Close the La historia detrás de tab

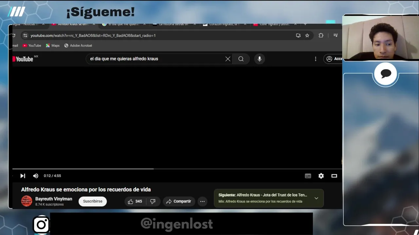[195, 24]
